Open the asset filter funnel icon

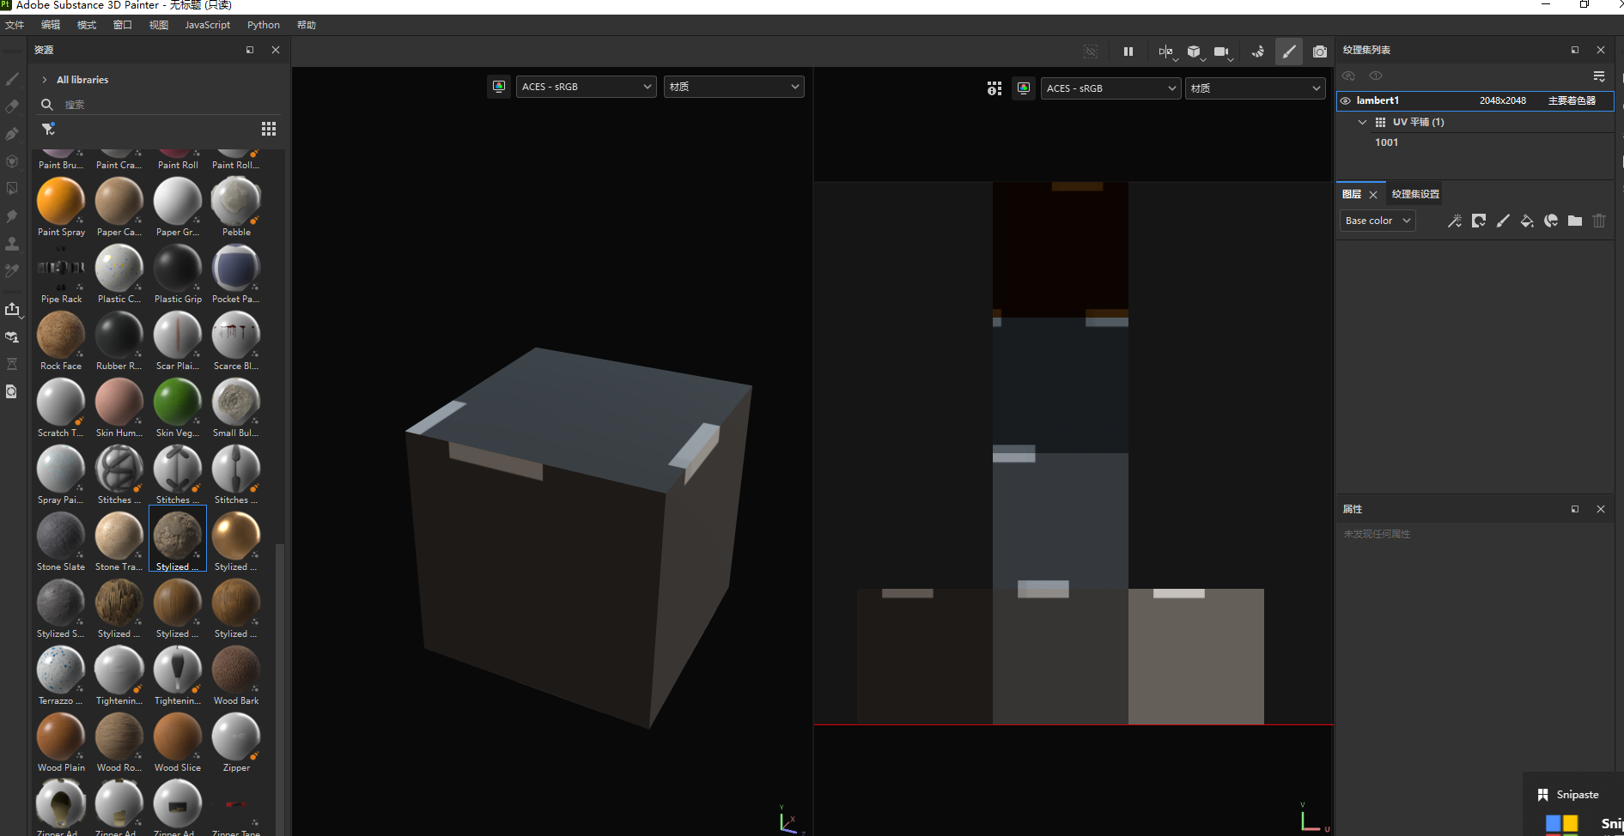click(48, 129)
